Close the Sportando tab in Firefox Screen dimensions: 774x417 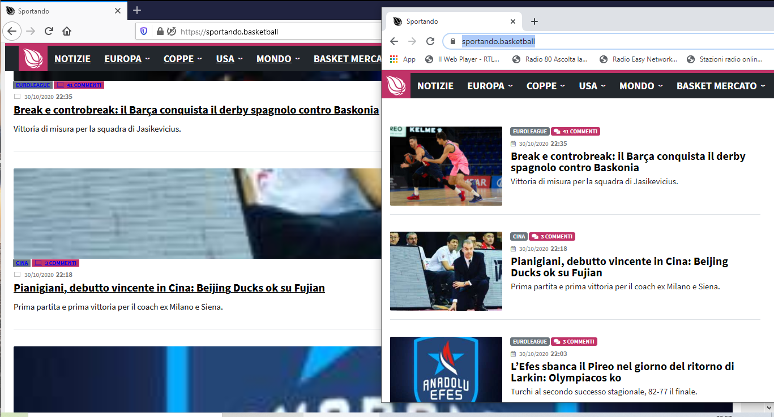[x=118, y=11]
